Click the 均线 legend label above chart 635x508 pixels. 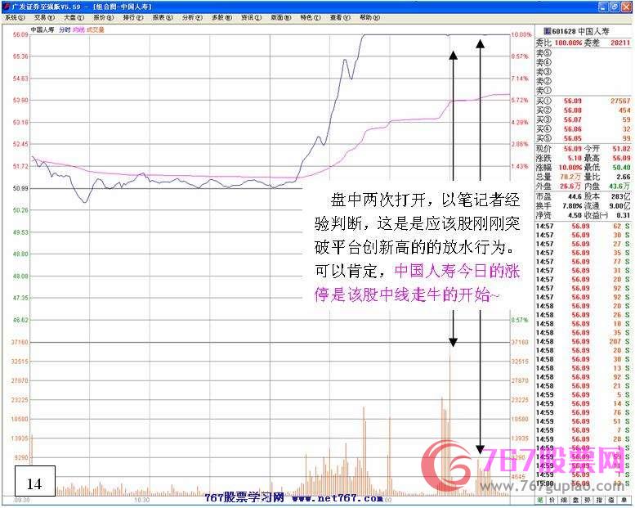pyautogui.click(x=79, y=30)
